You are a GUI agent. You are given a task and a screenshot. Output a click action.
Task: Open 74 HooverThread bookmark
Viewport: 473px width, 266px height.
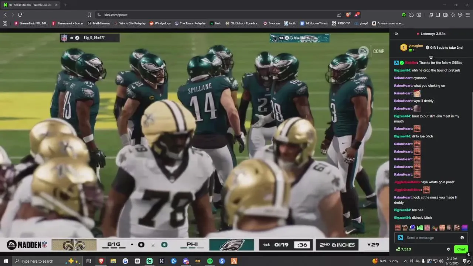314,23
